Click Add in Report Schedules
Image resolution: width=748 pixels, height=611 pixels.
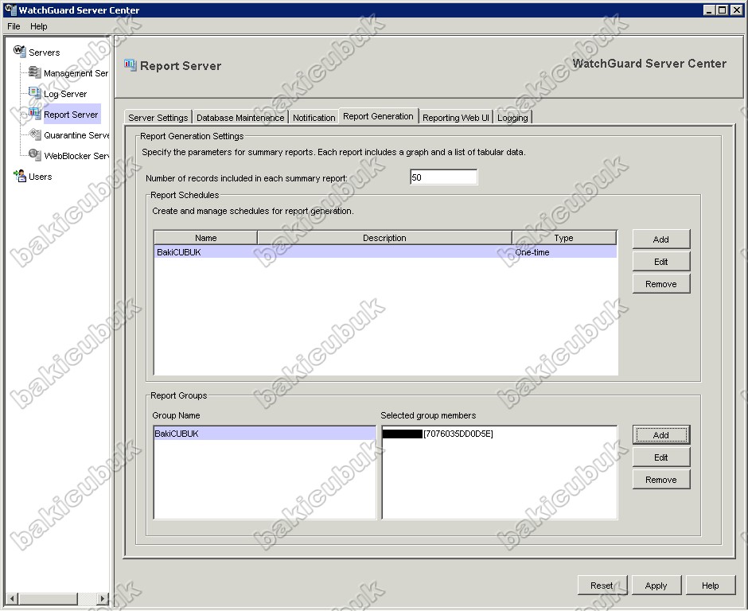pyautogui.click(x=661, y=239)
